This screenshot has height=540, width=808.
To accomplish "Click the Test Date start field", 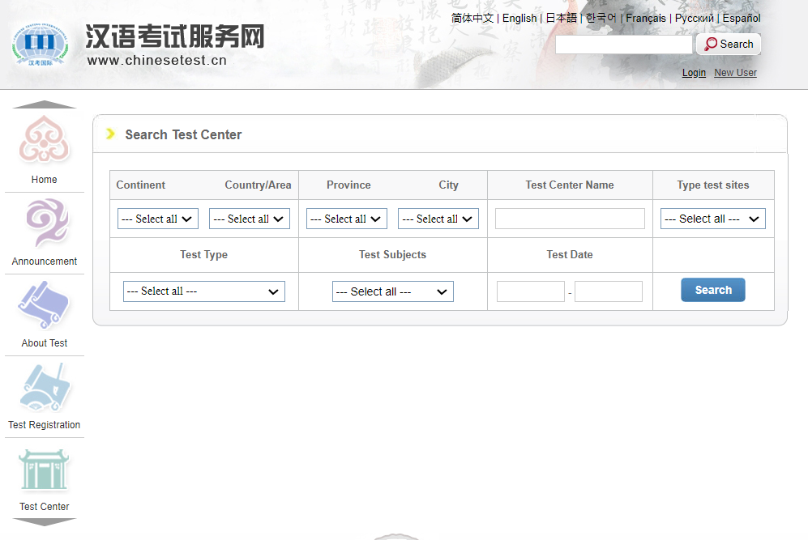I will click(x=531, y=291).
